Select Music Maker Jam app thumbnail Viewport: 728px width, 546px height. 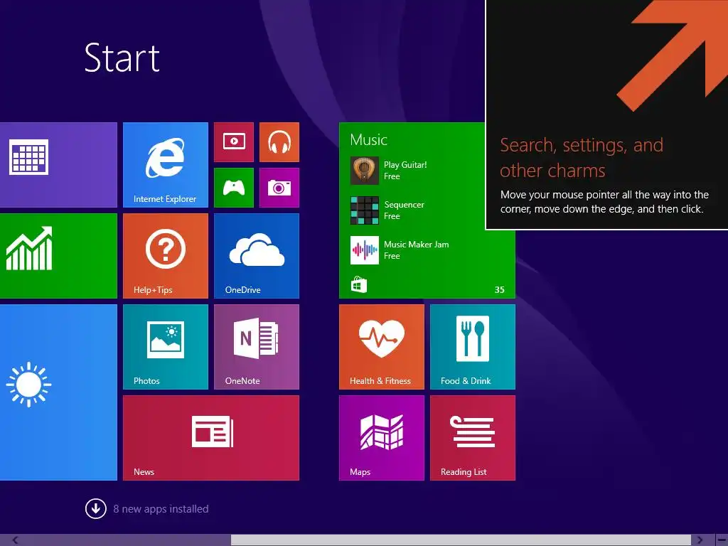click(365, 250)
